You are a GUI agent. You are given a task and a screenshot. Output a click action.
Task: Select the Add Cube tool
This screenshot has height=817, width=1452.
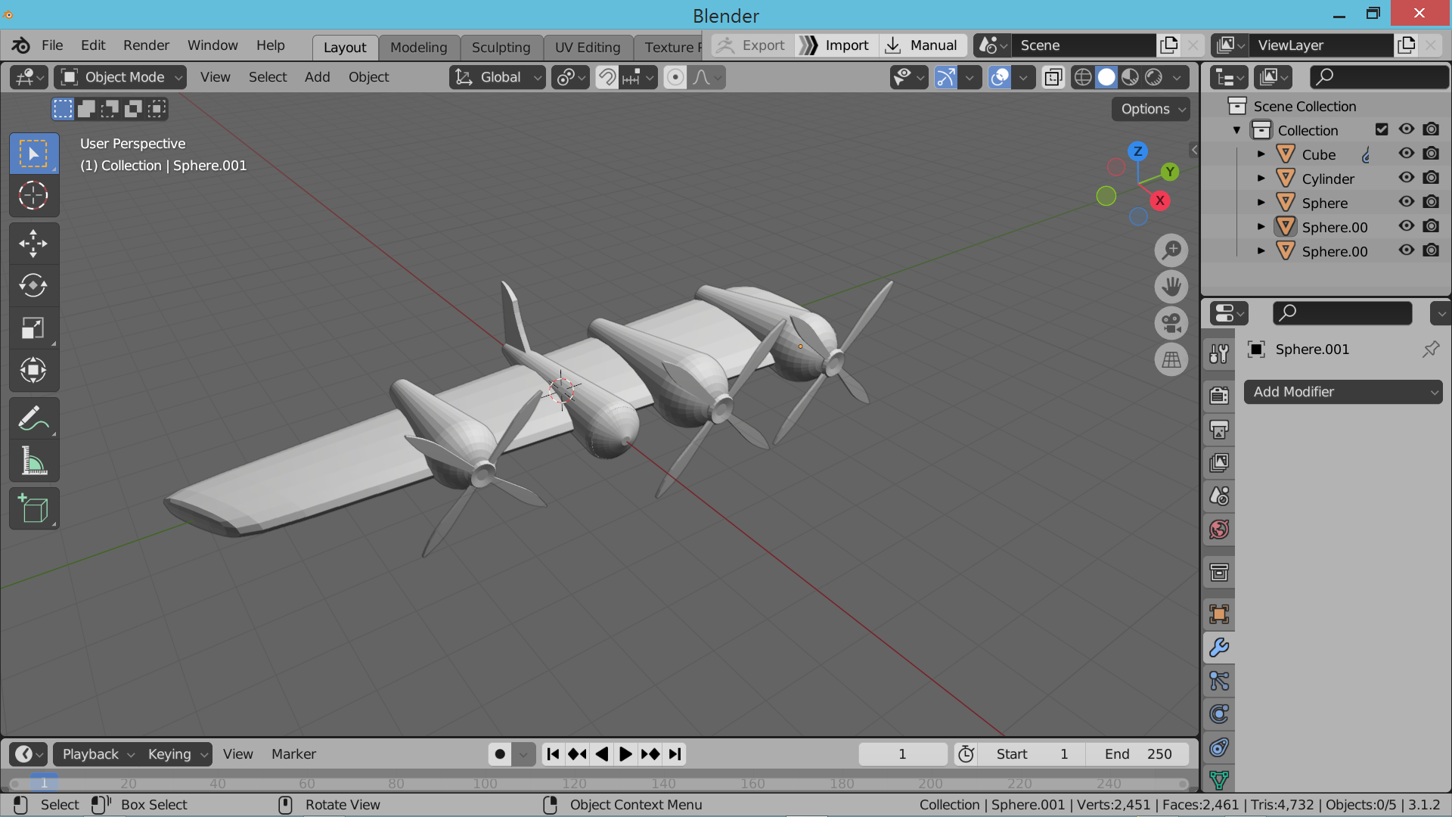coord(33,509)
